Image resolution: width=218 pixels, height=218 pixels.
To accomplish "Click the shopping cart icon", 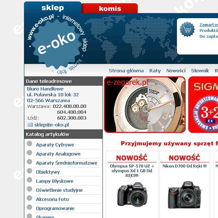I will 187,29.
